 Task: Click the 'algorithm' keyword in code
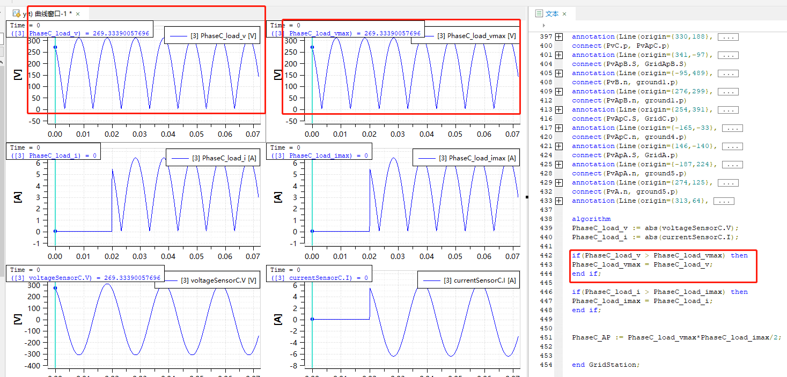pos(591,219)
